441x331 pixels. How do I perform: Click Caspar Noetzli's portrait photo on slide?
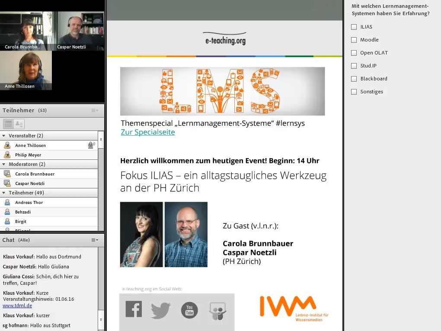186,234
